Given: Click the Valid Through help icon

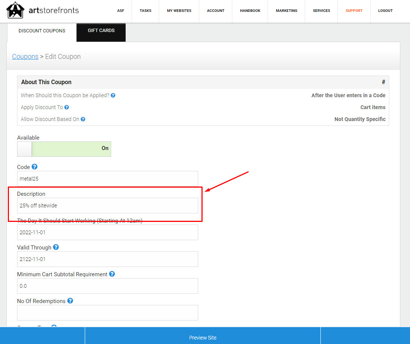Looking at the screenshot, I should 55,247.
